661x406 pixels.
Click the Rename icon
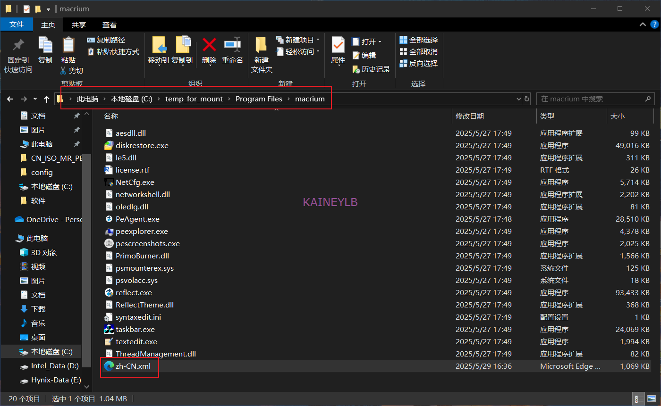tap(232, 45)
